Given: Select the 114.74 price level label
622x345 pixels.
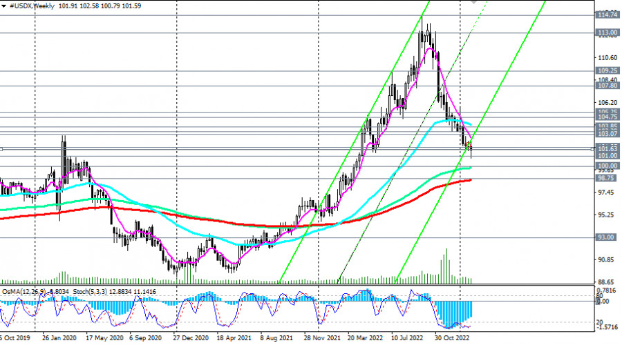Looking at the screenshot, I should click(x=607, y=14).
